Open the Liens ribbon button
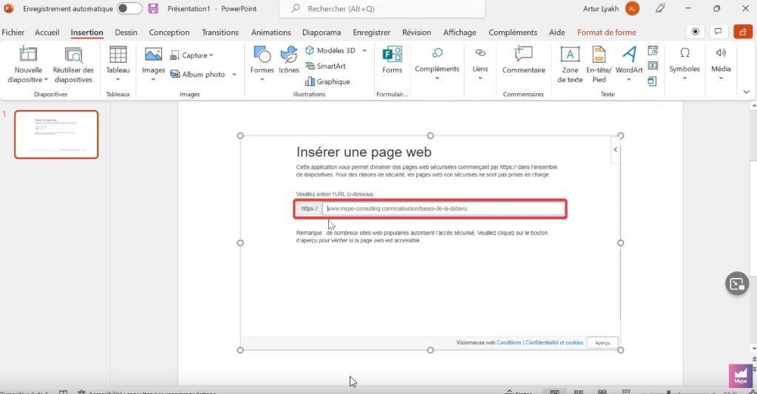This screenshot has height=394, width=757. coord(480,63)
